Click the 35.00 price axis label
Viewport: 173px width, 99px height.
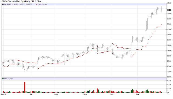click(169, 29)
